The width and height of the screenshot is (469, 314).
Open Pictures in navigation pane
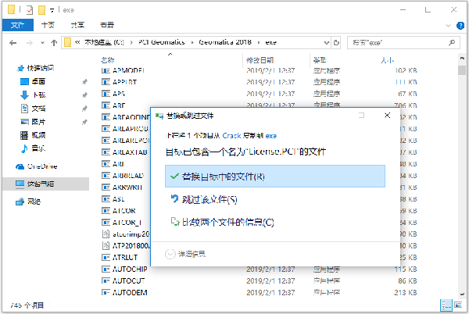coord(33,122)
